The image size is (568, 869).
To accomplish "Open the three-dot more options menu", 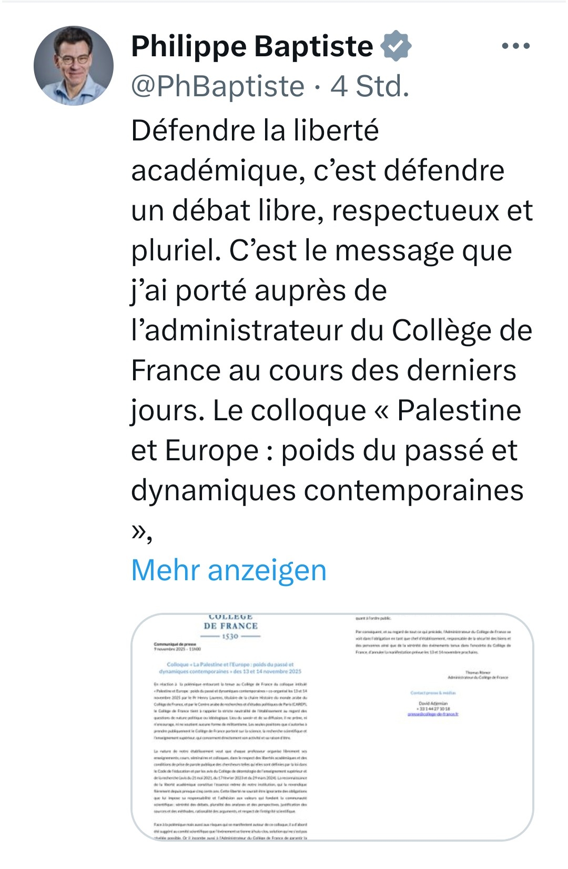I will (515, 46).
